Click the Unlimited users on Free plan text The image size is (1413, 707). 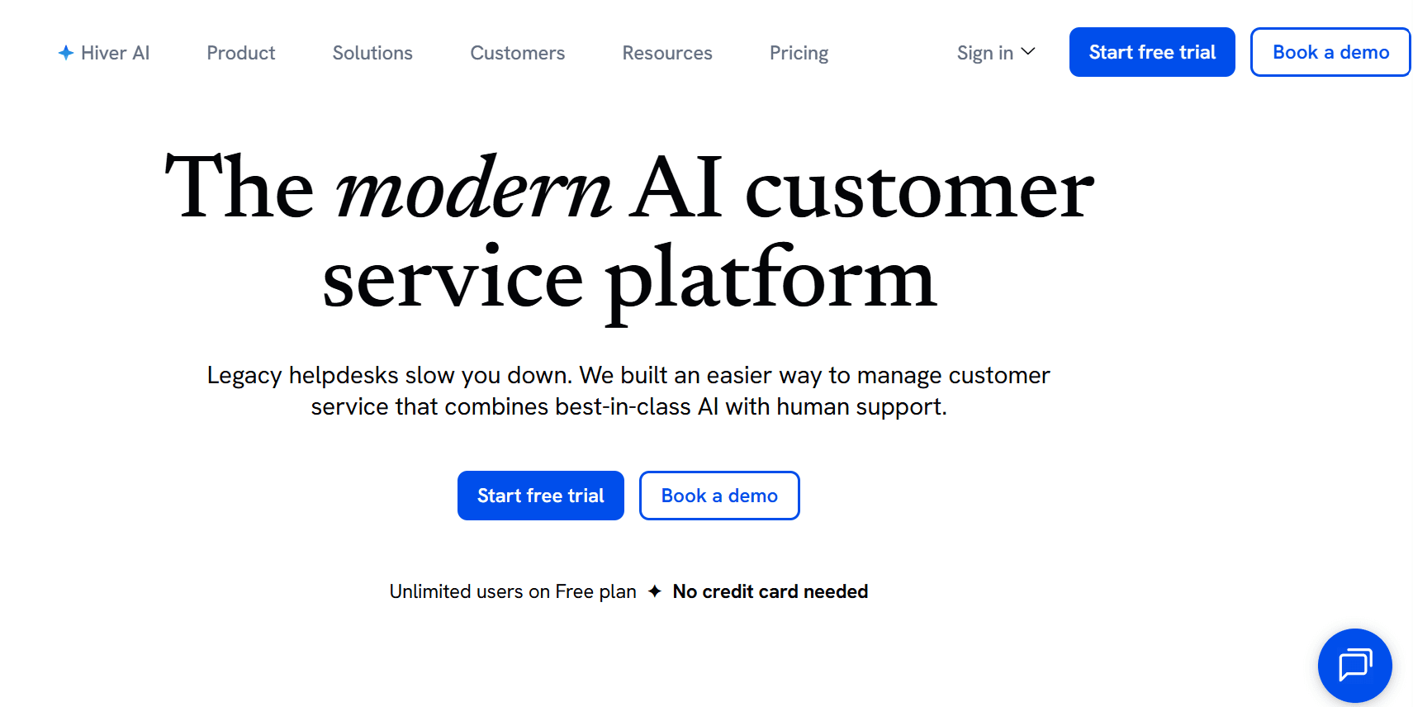point(512,591)
